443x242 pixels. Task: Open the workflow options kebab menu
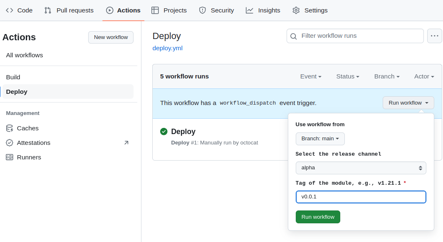pos(434,36)
